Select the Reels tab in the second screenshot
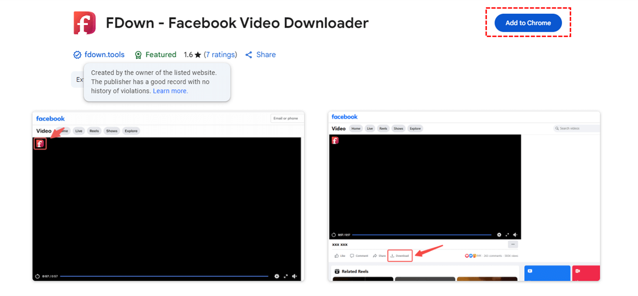The width and height of the screenshot is (638, 296). pyautogui.click(x=383, y=128)
